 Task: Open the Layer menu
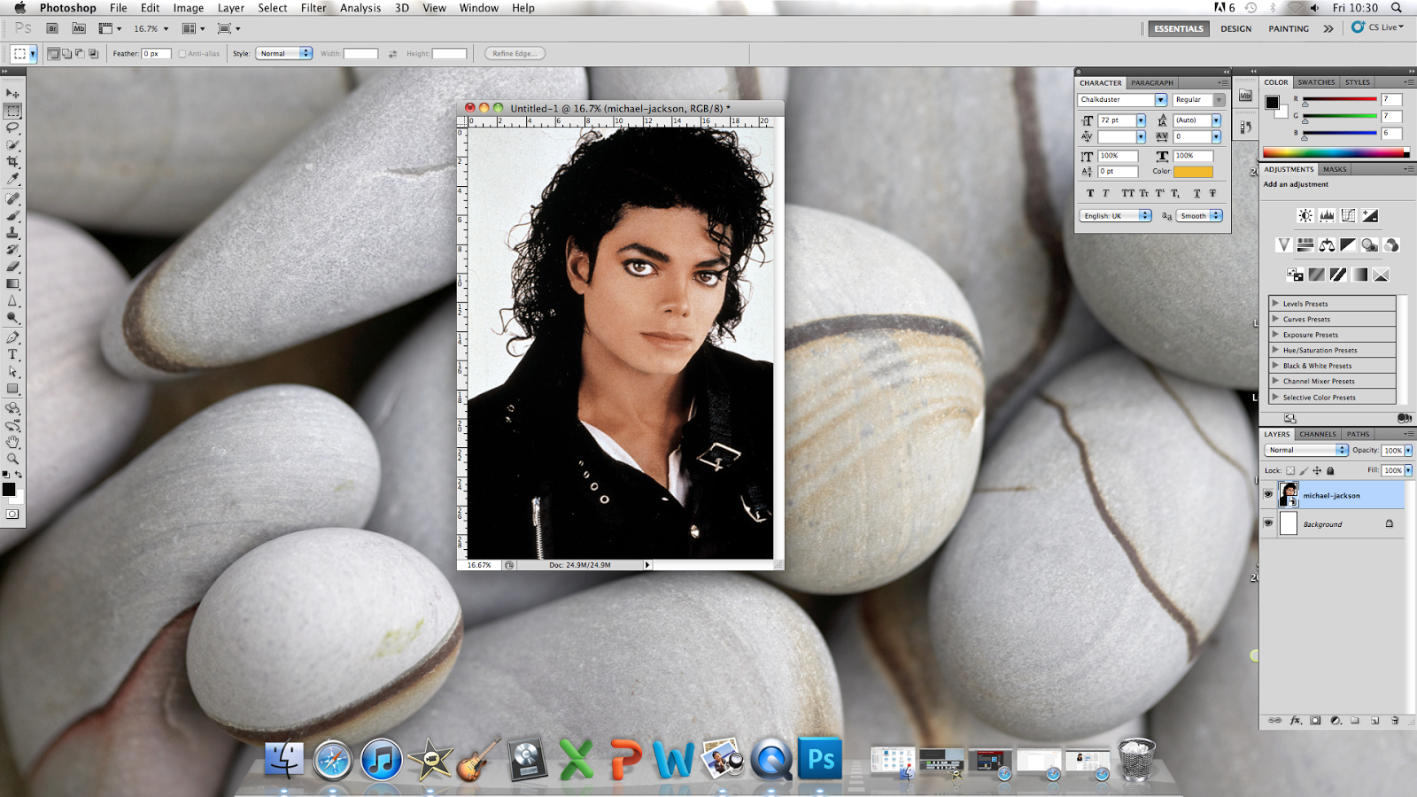pyautogui.click(x=231, y=8)
